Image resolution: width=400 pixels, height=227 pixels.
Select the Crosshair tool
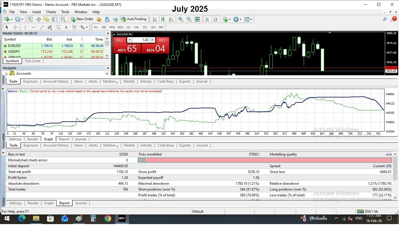click(15, 27)
